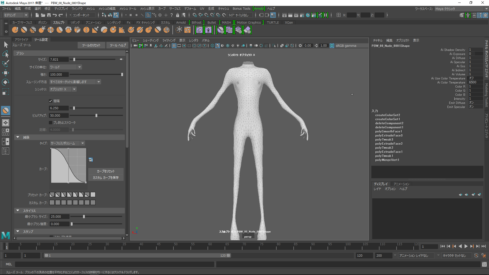Enable the ブレ防止ストローク checkbox
Image resolution: width=489 pixels, height=275 pixels.
(50, 122)
